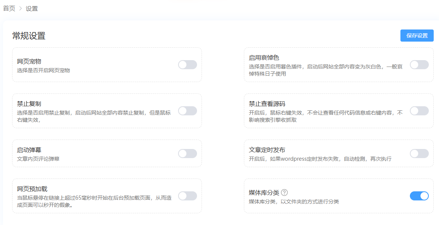Toggle the 禁止复制 switch on
Viewport: 439px width, 225px height.
click(x=188, y=111)
